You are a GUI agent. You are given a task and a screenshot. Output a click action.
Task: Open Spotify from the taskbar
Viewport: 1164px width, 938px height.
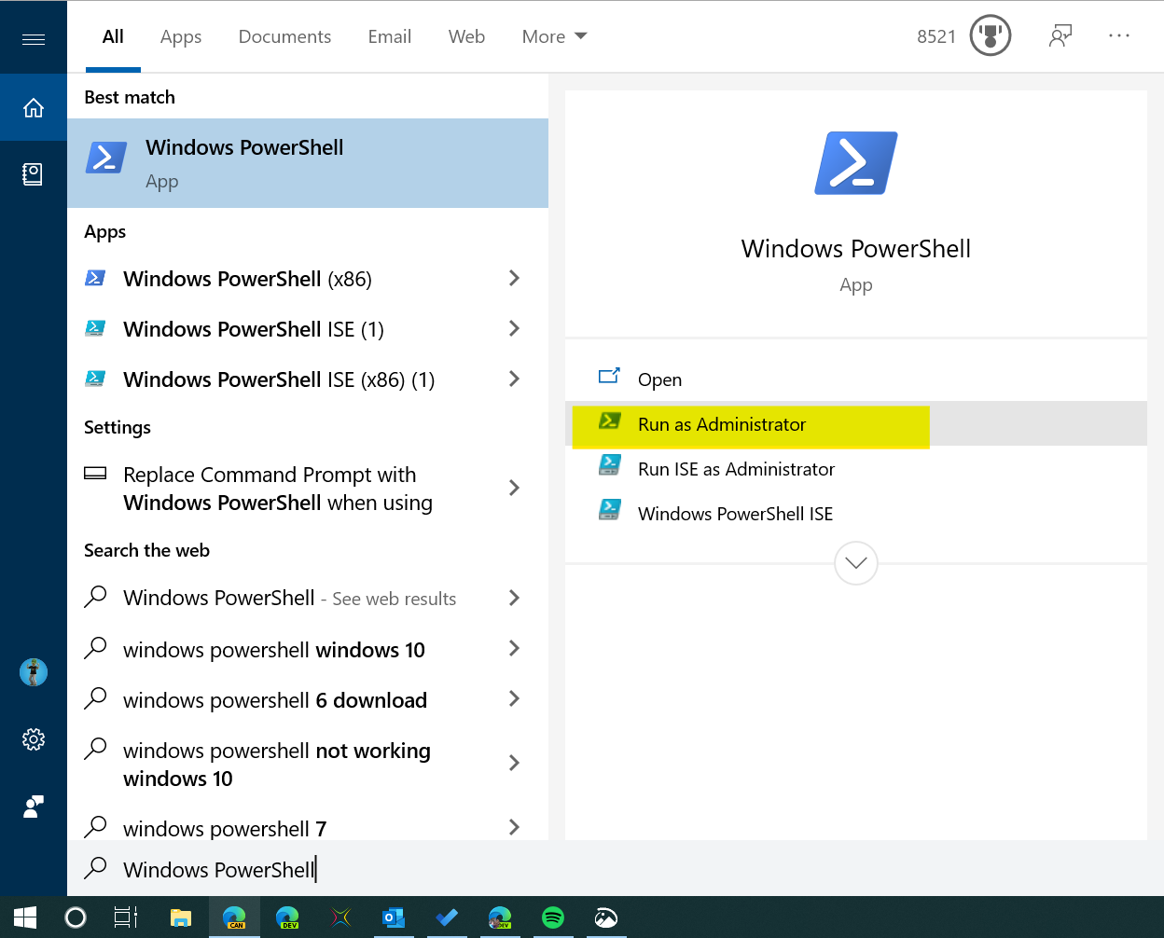(553, 917)
